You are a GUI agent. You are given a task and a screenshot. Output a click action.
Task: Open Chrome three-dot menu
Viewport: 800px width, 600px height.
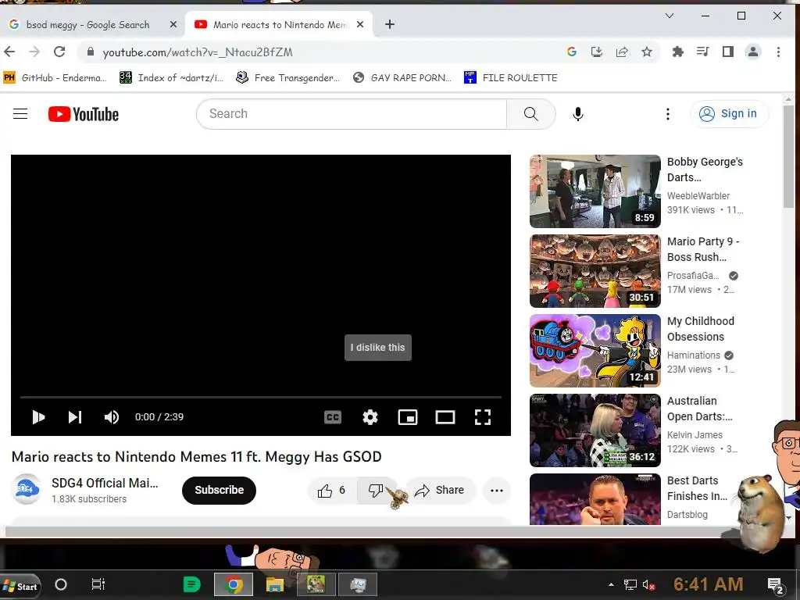coord(778,52)
